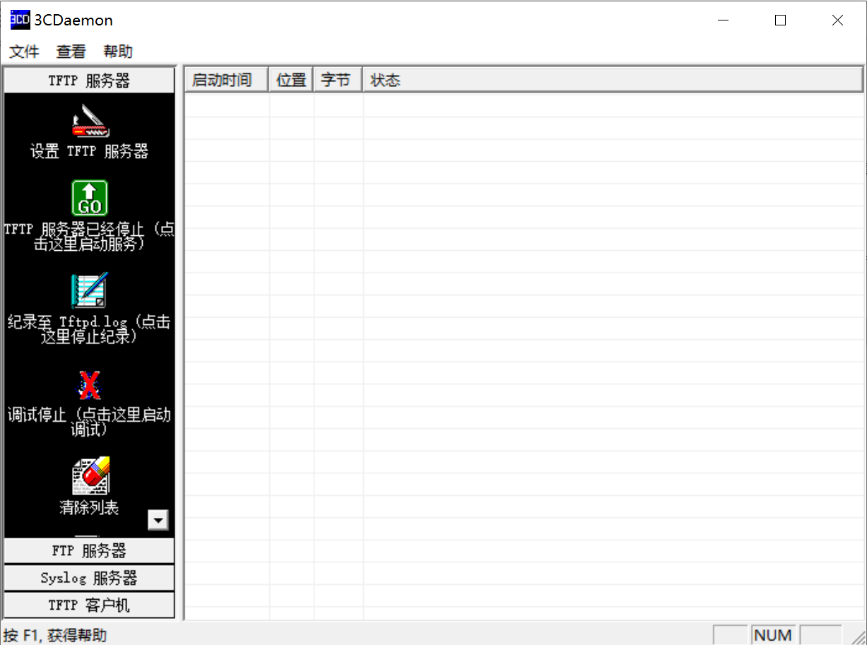Close the 3CDaemon window

tap(837, 20)
